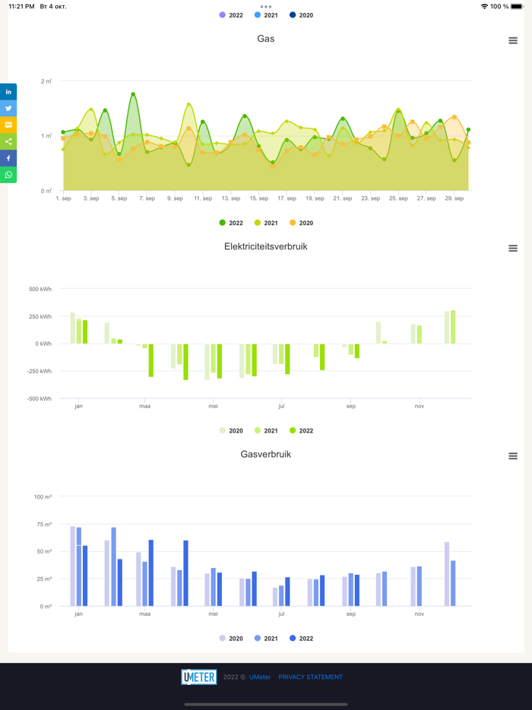
Task: Toggle 2022 series in the top purple legend
Action: pos(231,15)
